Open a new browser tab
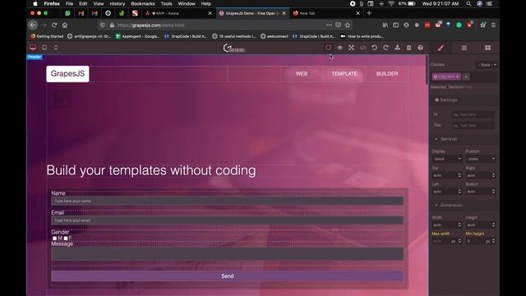 369,13
